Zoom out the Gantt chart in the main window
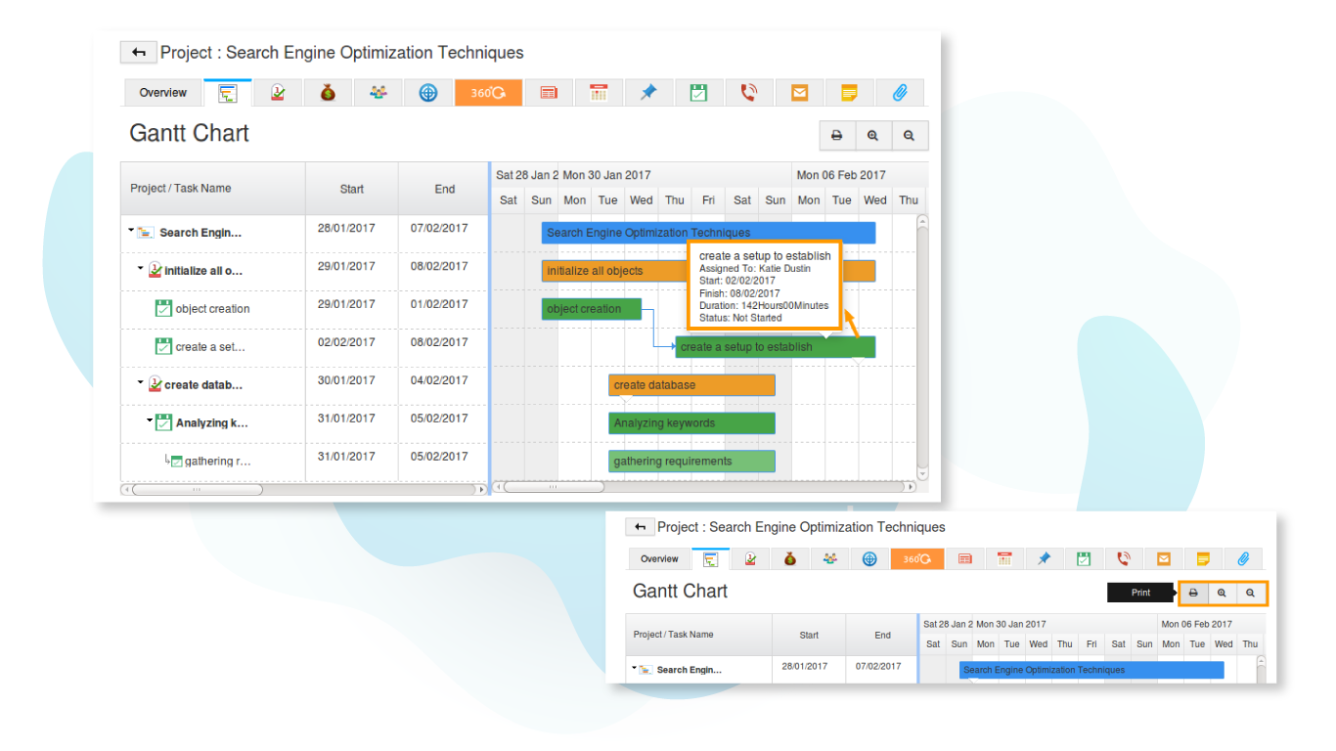1336x751 pixels. pyautogui.click(x=909, y=136)
